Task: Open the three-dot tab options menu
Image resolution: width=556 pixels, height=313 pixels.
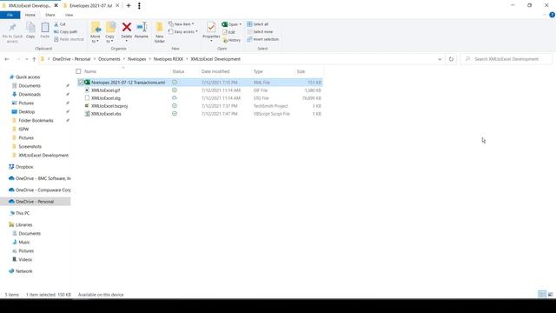Action: [139, 6]
